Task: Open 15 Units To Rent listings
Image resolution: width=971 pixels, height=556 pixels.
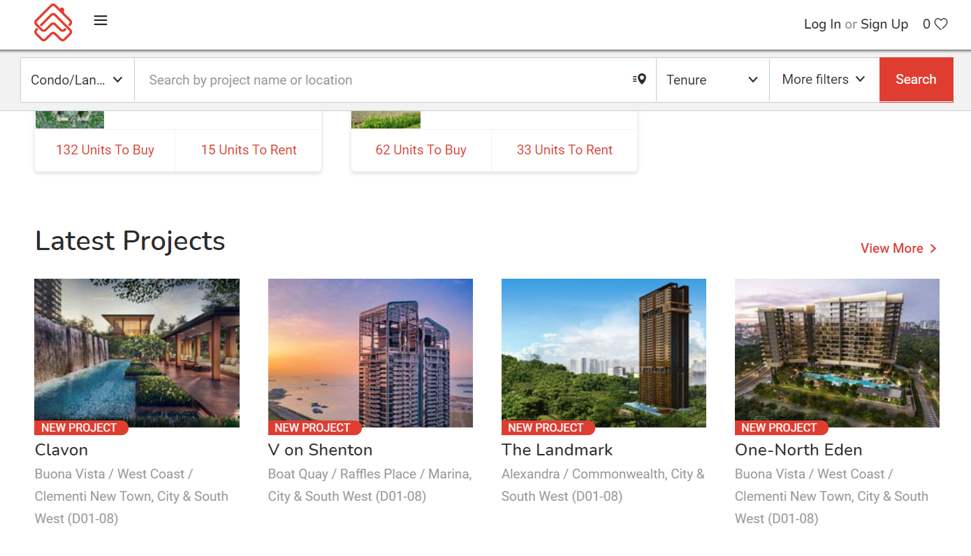Action: (249, 150)
